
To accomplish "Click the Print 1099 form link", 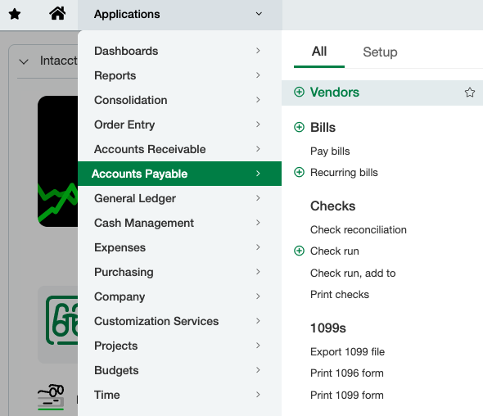I will point(347,395).
